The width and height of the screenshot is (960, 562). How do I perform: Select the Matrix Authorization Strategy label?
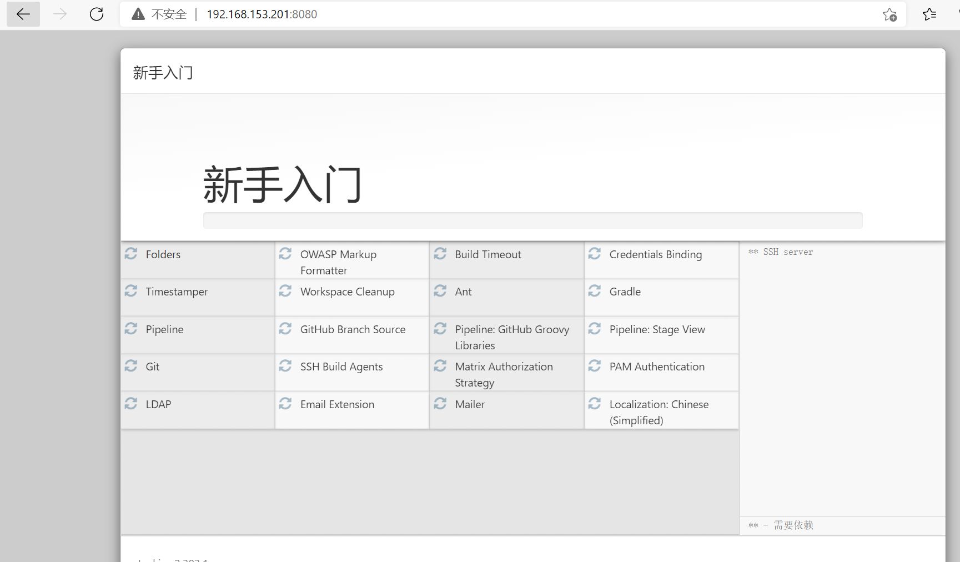point(504,374)
